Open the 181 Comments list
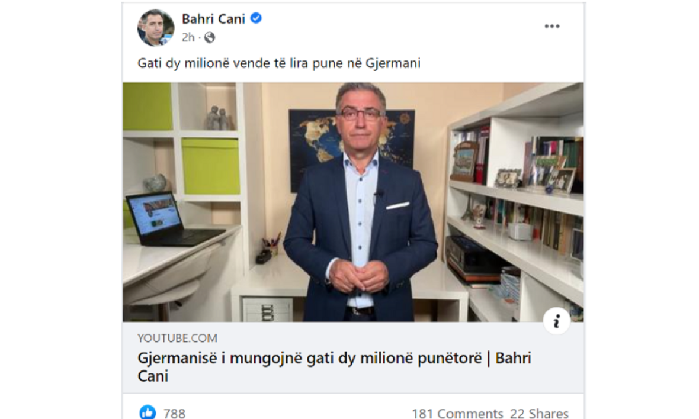699x419 pixels. pyautogui.click(x=457, y=413)
